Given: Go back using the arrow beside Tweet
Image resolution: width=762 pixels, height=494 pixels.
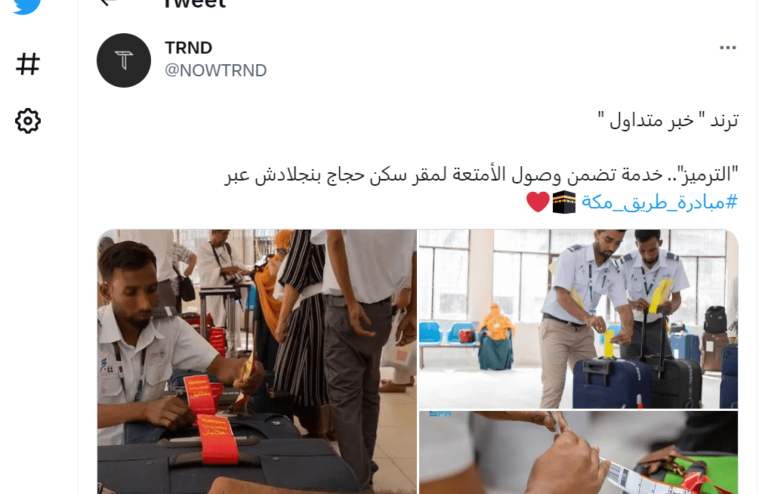Looking at the screenshot, I should coord(108,2).
